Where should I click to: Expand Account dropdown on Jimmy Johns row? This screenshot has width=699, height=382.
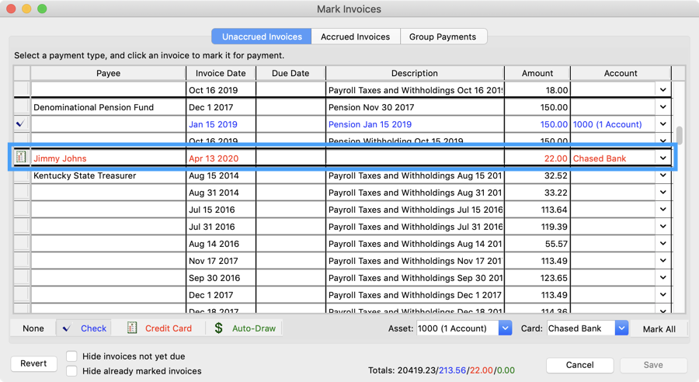click(662, 158)
